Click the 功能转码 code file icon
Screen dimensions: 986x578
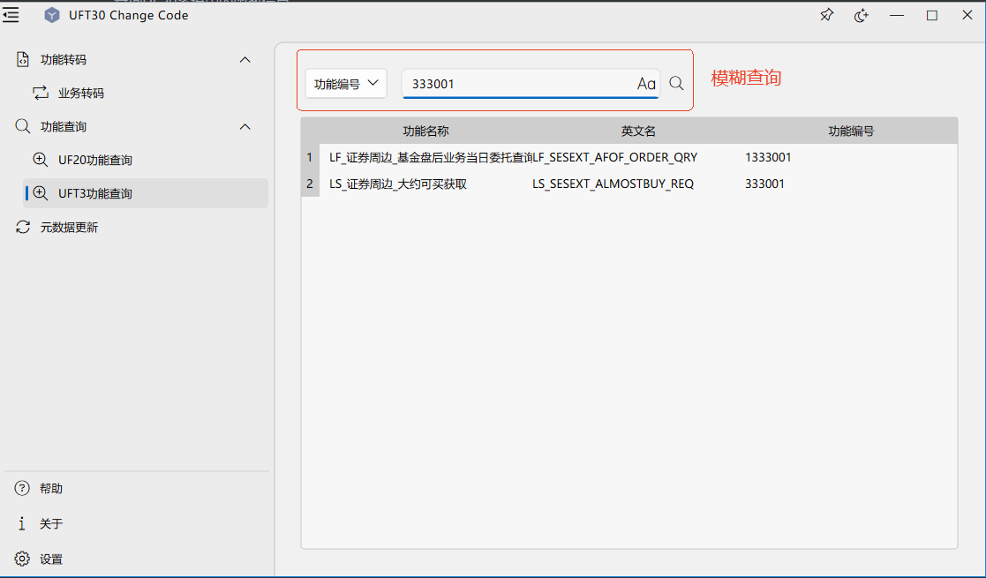click(x=23, y=60)
